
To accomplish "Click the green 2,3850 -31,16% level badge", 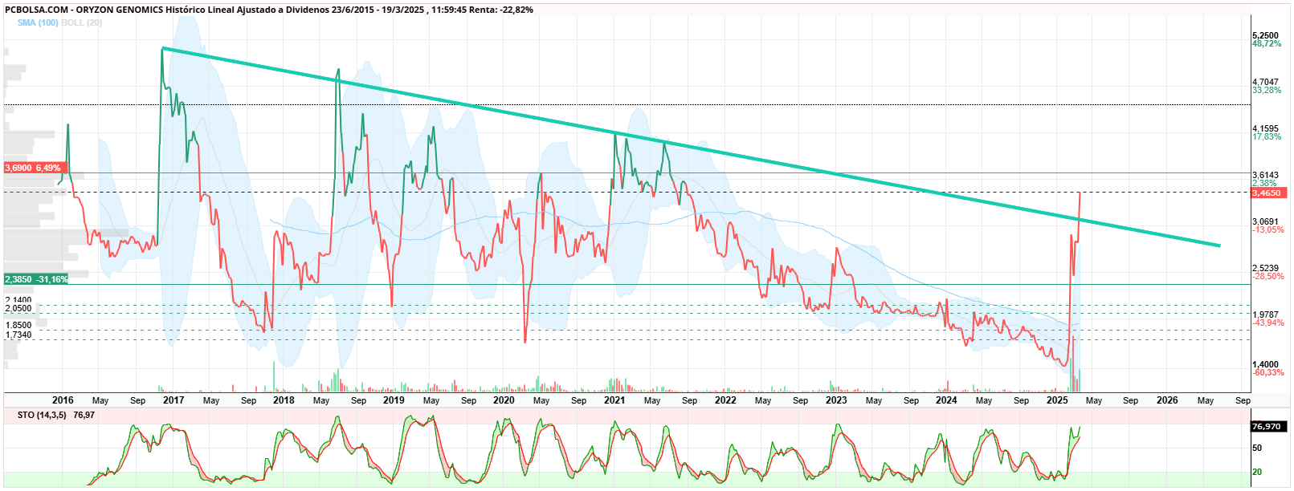I will click(x=36, y=279).
